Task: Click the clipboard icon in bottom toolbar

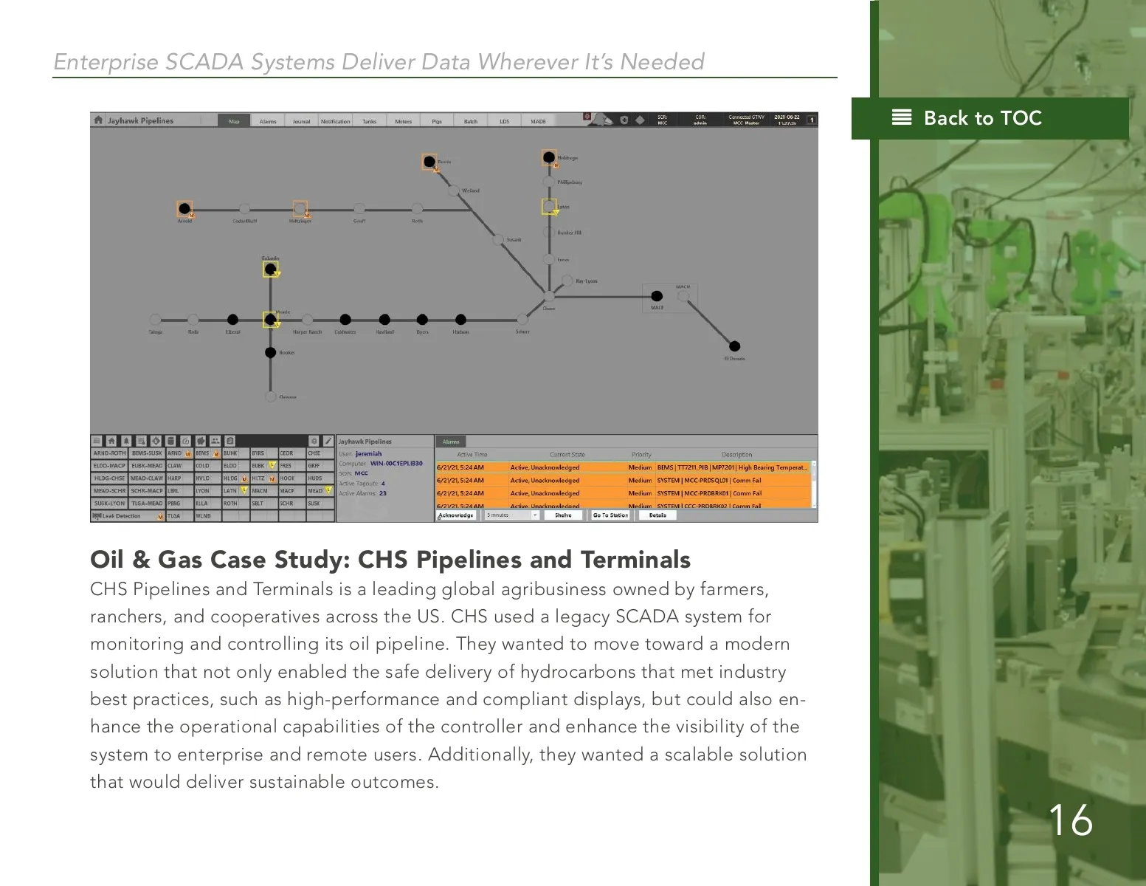Action: [230, 441]
